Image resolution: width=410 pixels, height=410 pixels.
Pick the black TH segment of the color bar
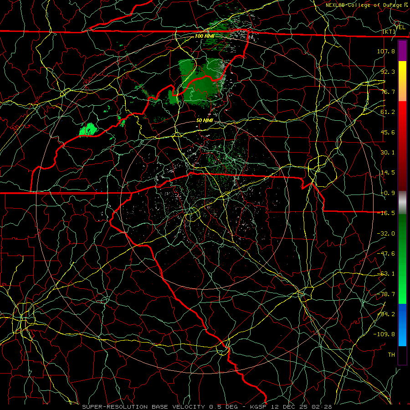(402, 355)
